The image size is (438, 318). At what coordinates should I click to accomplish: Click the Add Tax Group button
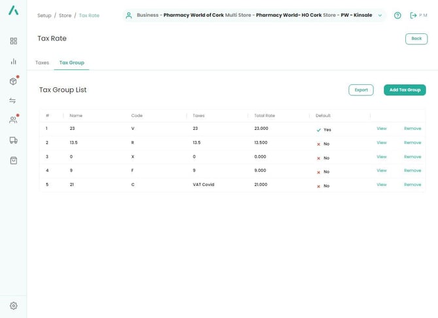point(405,90)
